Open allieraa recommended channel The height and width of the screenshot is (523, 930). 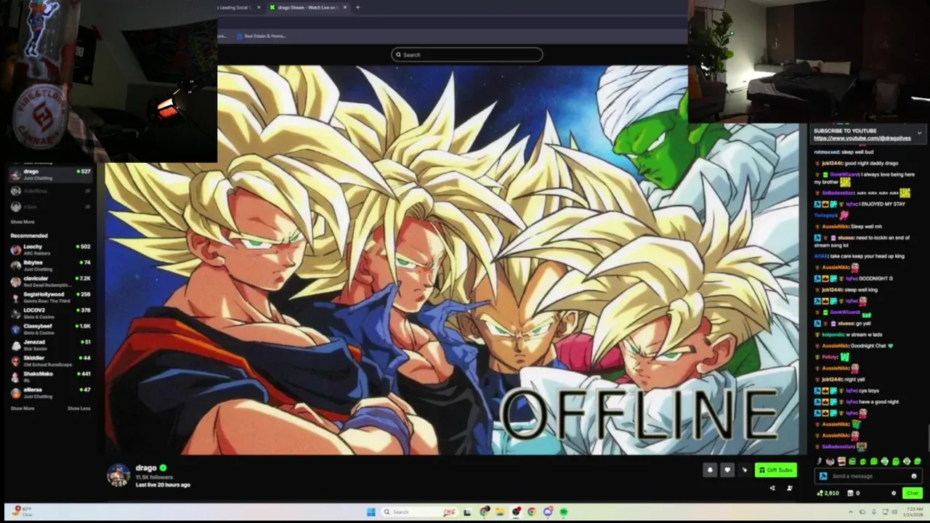coord(51,392)
